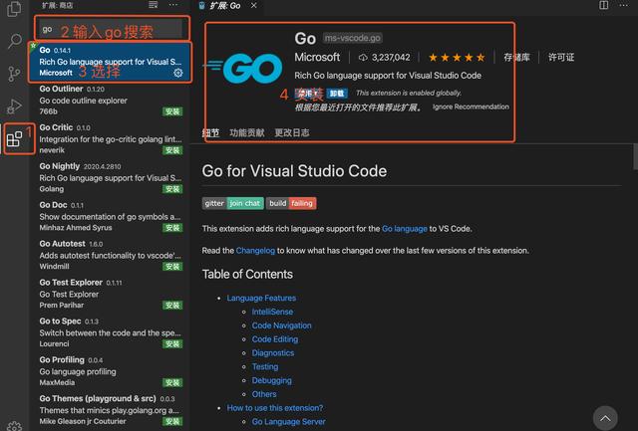Viewport: 638px width, 431px height.
Task: Open the Search view in activity bar
Action: pos(15,41)
